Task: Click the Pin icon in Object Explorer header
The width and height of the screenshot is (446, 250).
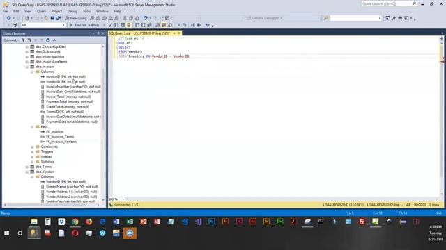Action: tap(98, 33)
